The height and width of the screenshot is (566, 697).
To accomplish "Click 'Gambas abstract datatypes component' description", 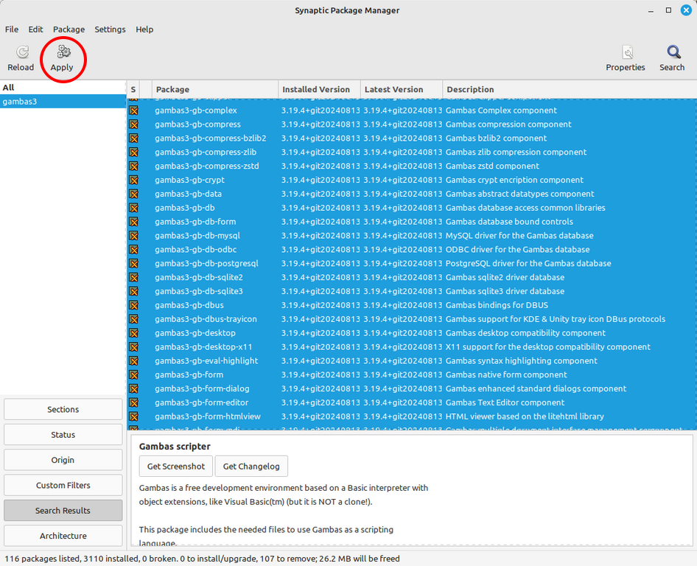I will (519, 194).
